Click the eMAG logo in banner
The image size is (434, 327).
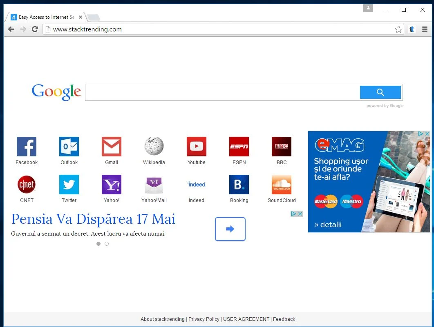point(340,145)
